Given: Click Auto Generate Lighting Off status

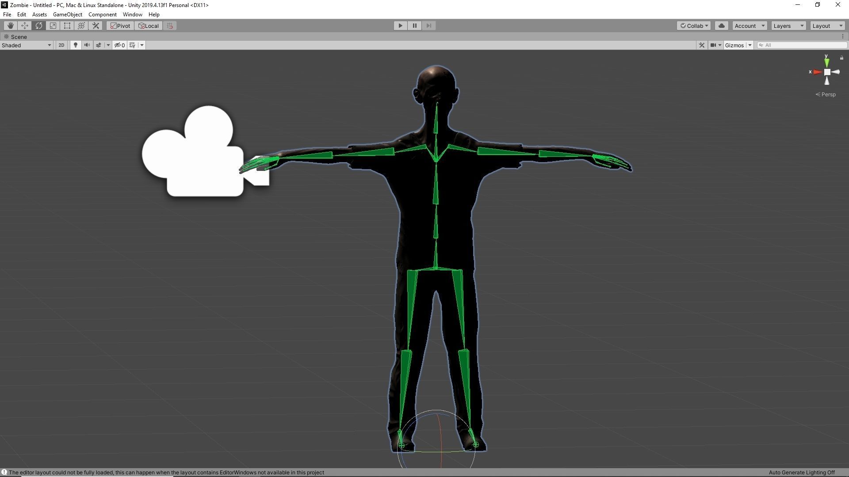Looking at the screenshot, I should click(802, 473).
